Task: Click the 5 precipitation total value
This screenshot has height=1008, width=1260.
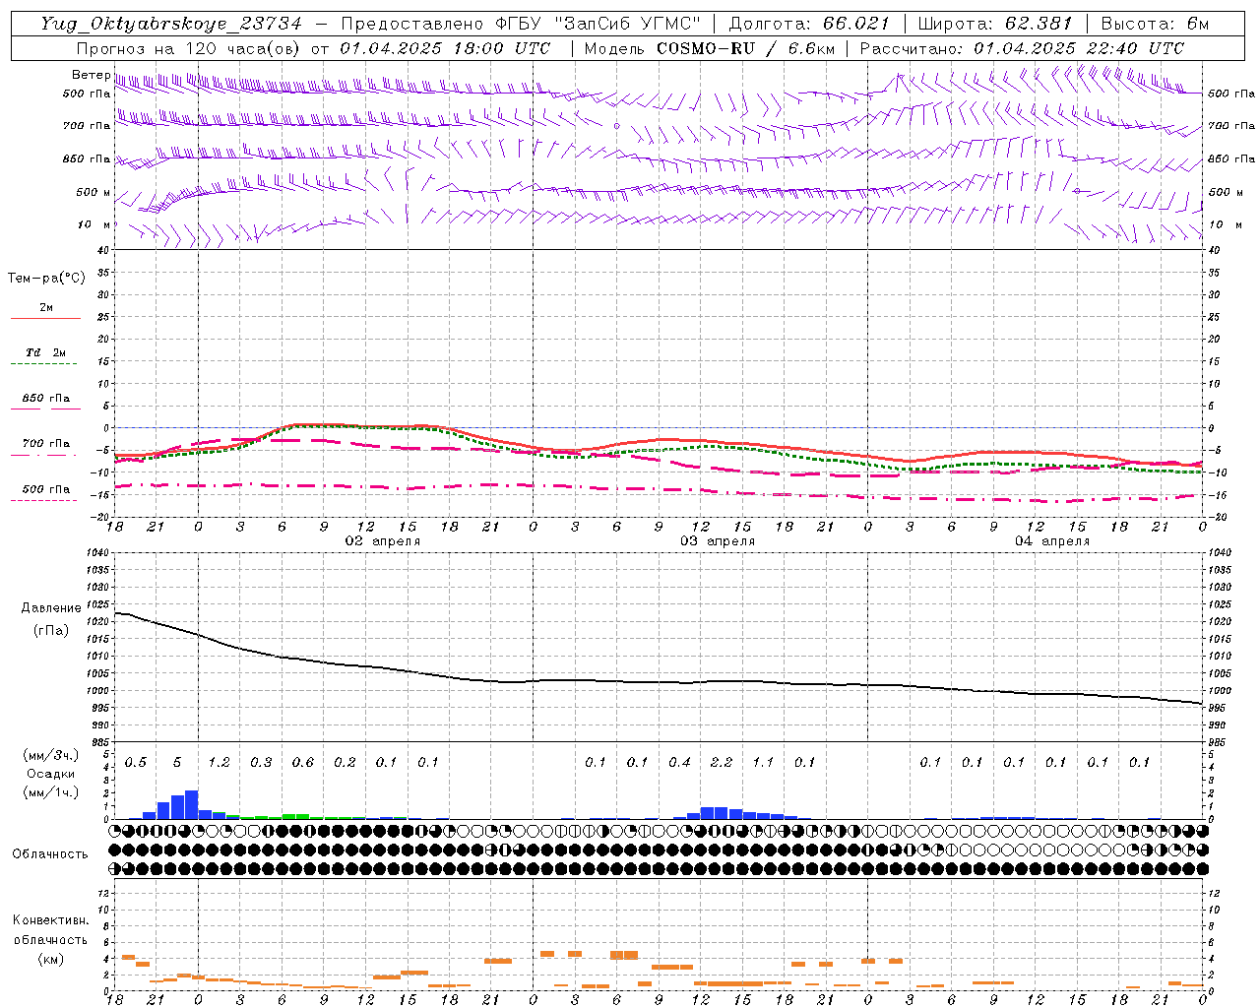Action: tap(177, 763)
